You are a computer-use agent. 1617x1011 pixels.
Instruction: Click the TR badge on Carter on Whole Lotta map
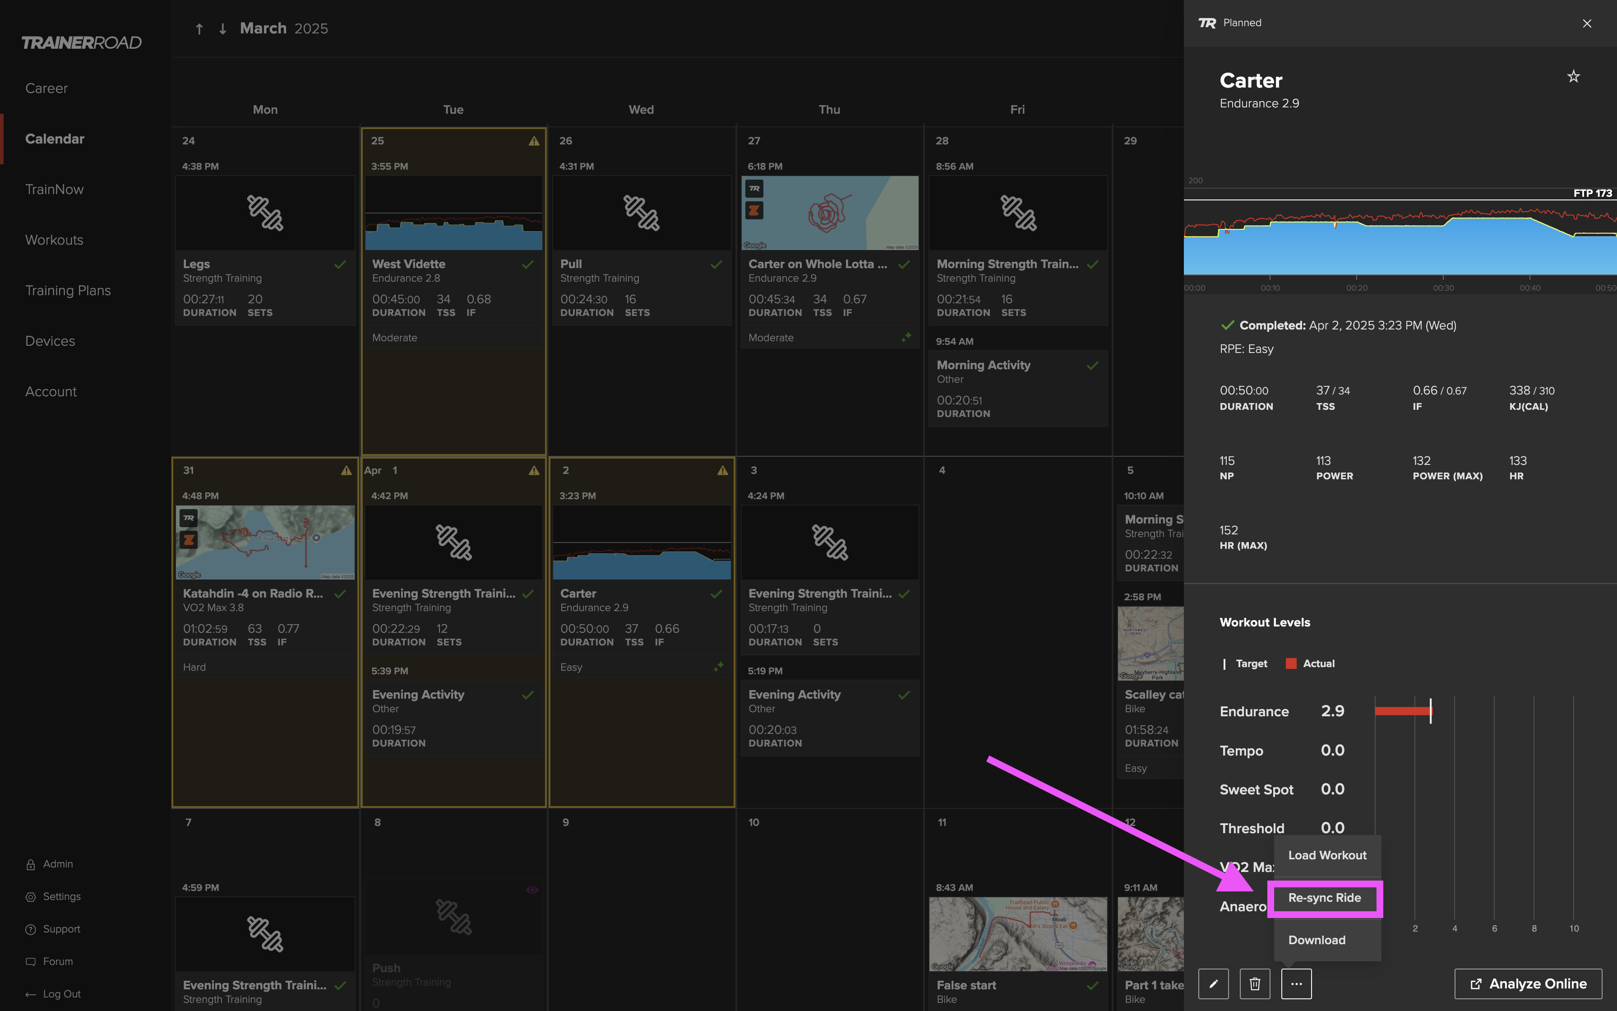754,189
